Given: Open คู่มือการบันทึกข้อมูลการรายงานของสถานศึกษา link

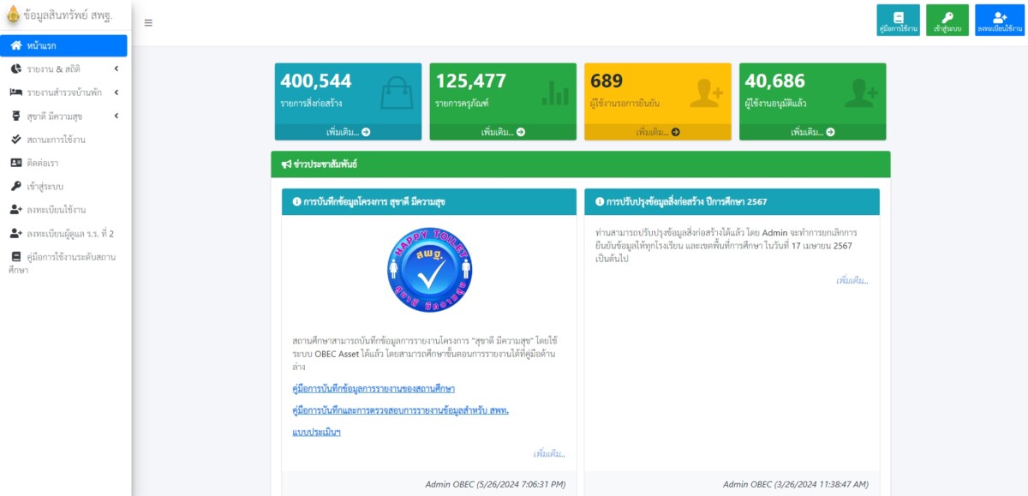Looking at the screenshot, I should pos(374,389).
